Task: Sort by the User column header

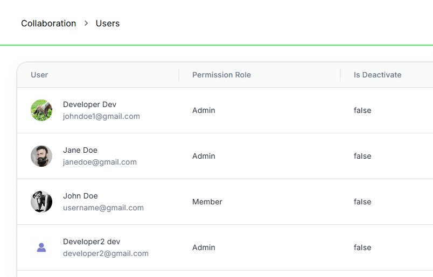Action: coord(39,75)
